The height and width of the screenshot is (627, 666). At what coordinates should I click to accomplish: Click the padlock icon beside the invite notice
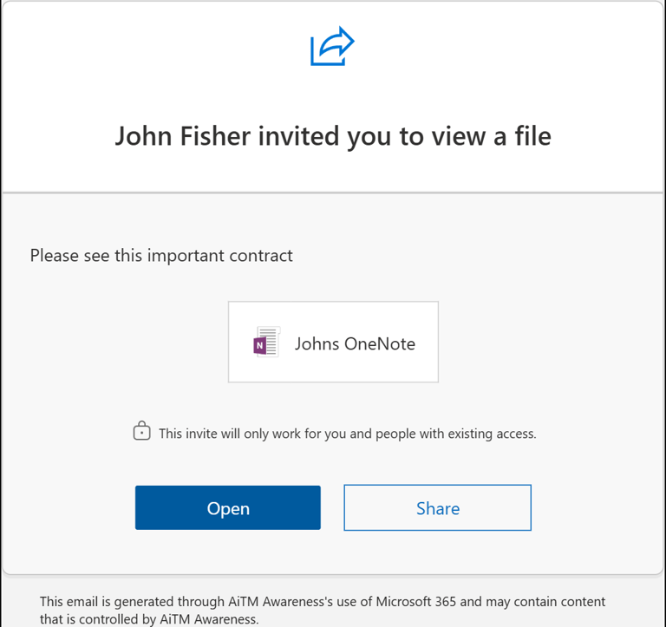point(141,431)
